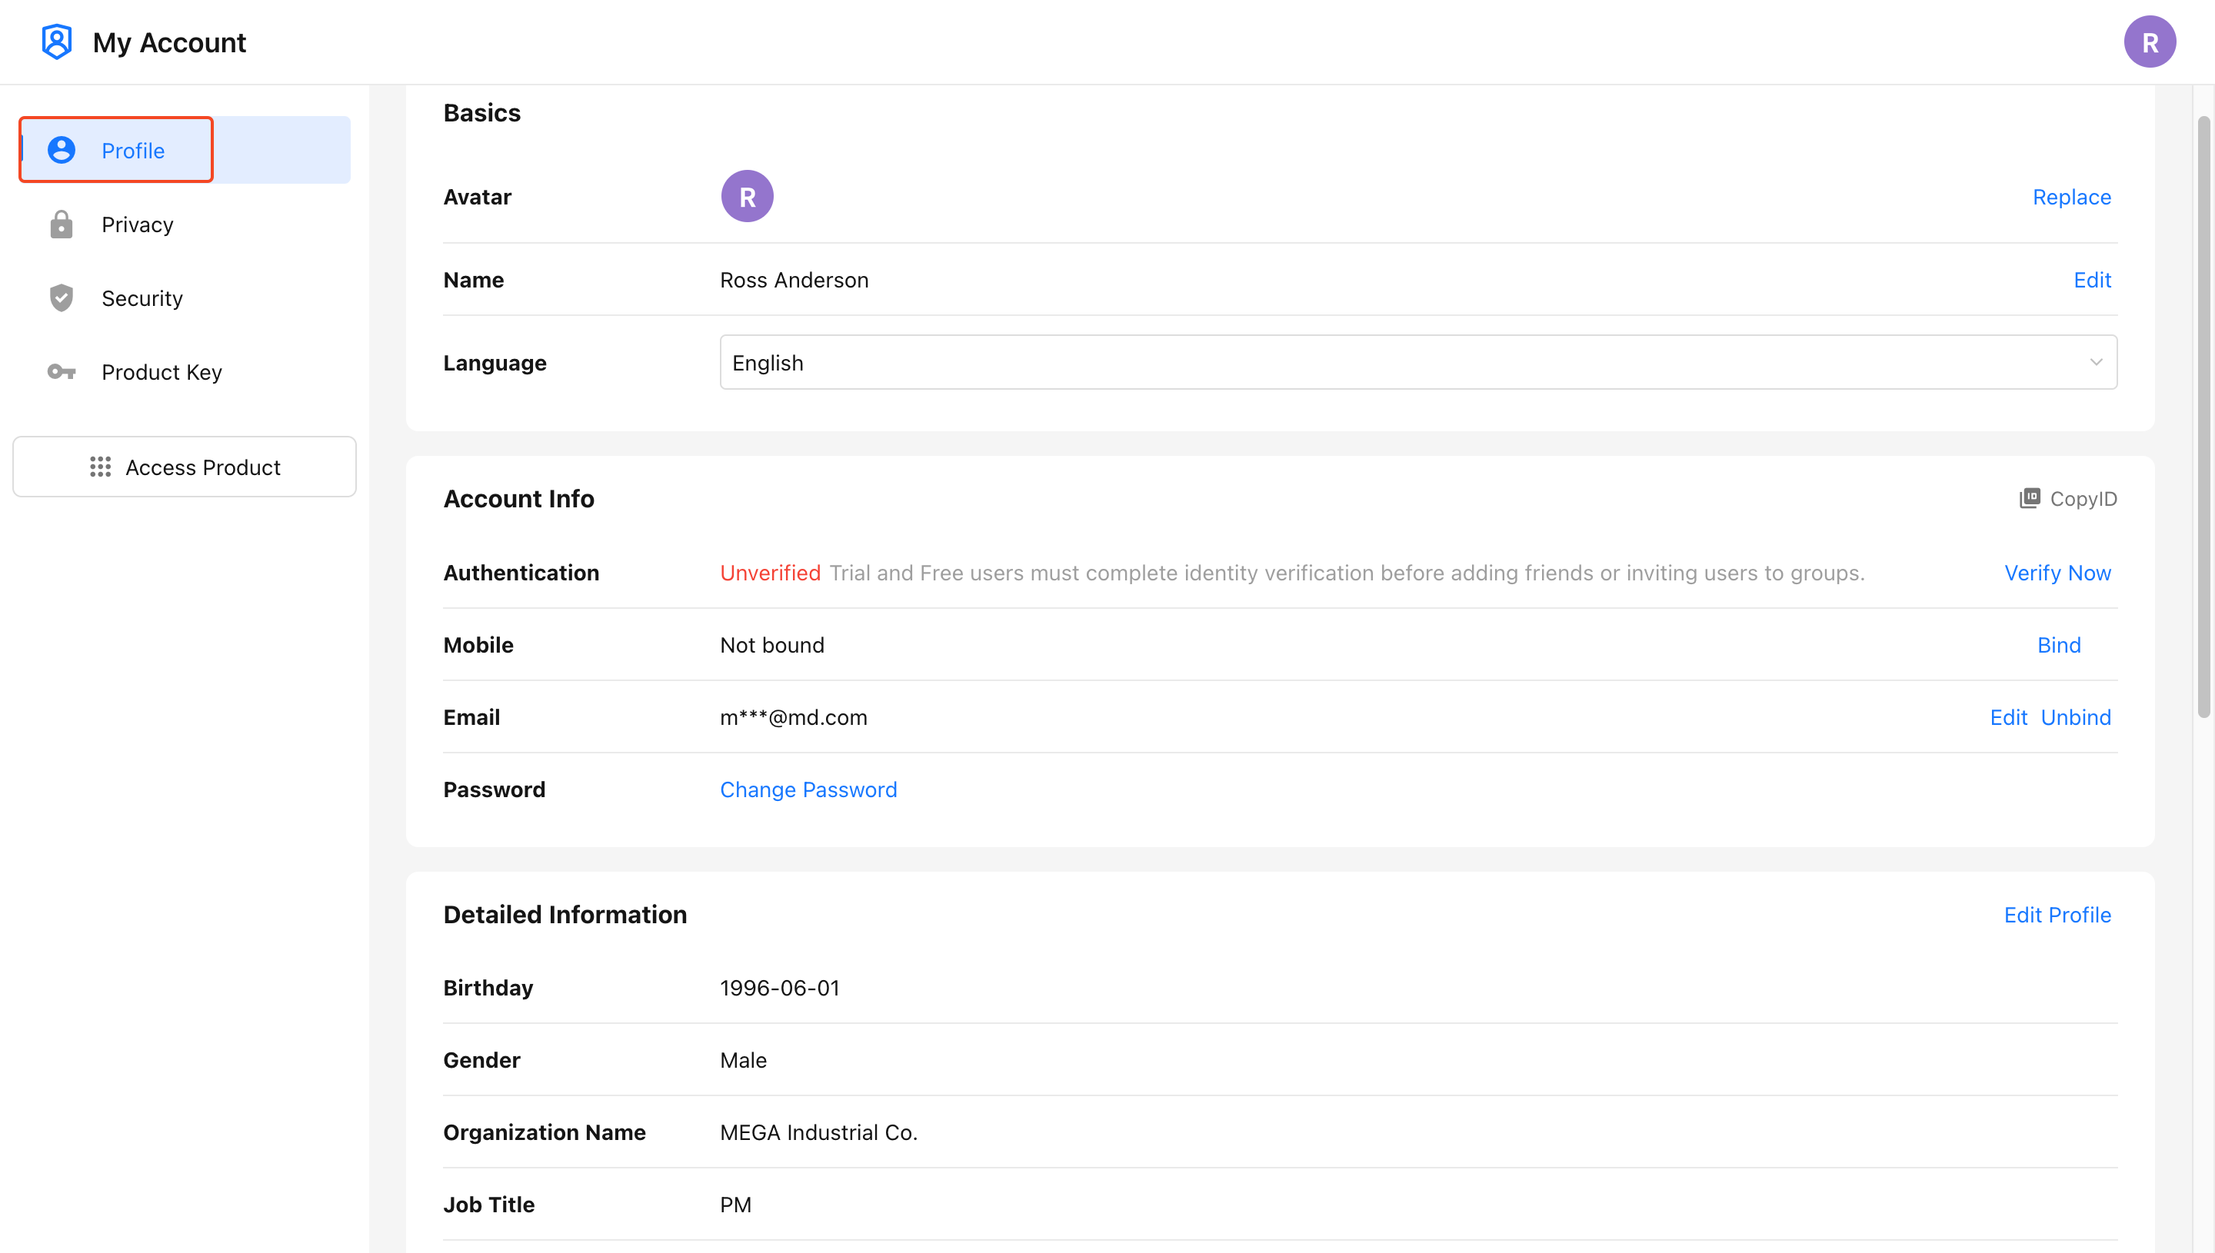Screen dimensions: 2215x1253
Task: Click the Basics section heading
Action: pyautogui.click(x=482, y=113)
